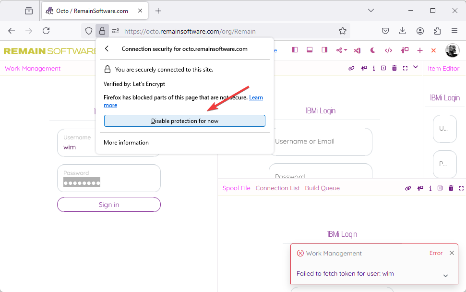Click the site lock icon in the address bar
Image resolution: width=466 pixels, height=292 pixels.
102,31
